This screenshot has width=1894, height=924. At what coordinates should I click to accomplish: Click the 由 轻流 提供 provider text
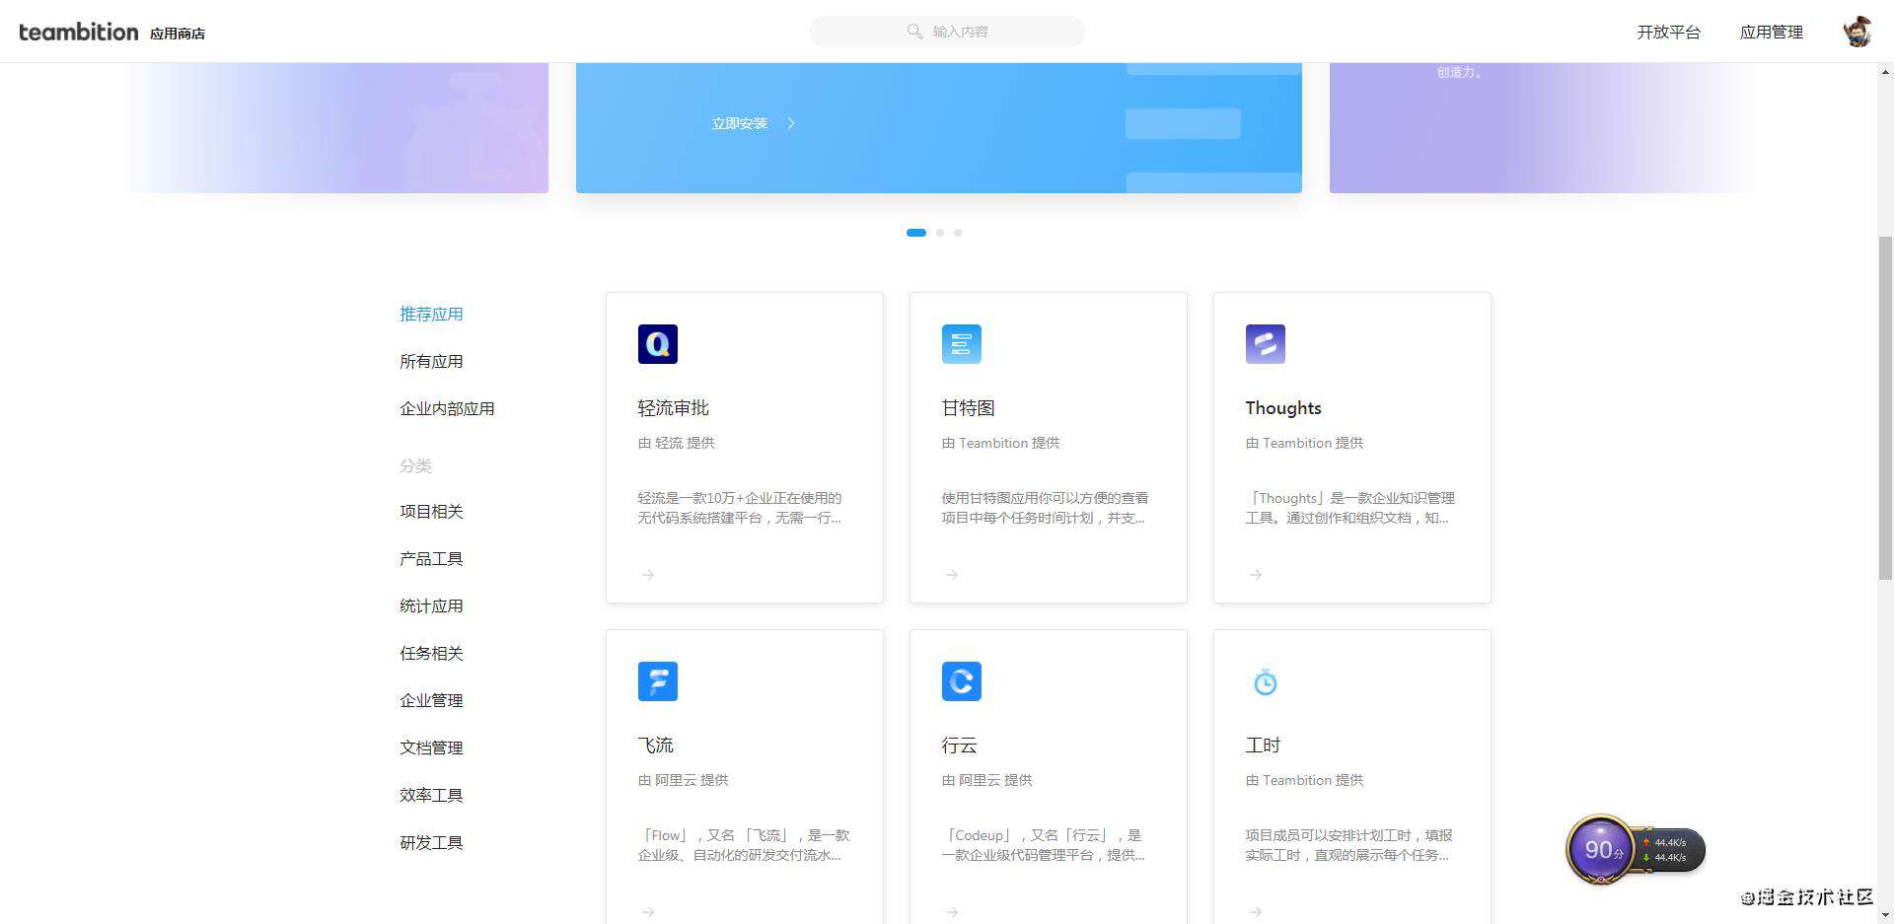pyautogui.click(x=676, y=443)
